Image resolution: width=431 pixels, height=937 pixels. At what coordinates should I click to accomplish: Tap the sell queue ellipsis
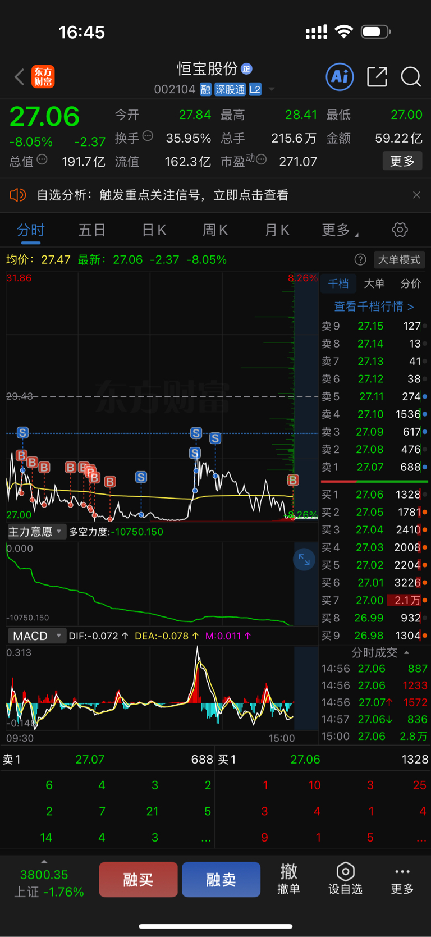206,839
